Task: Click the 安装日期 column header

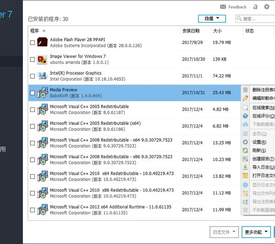Action: coord(191,31)
